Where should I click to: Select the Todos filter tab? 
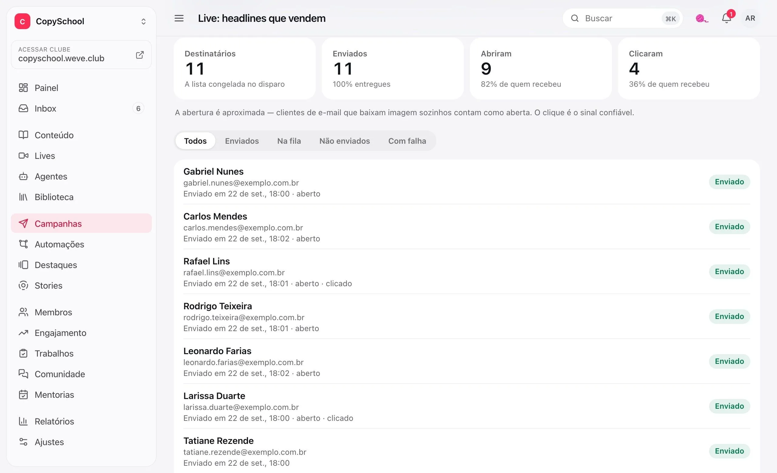pos(195,141)
